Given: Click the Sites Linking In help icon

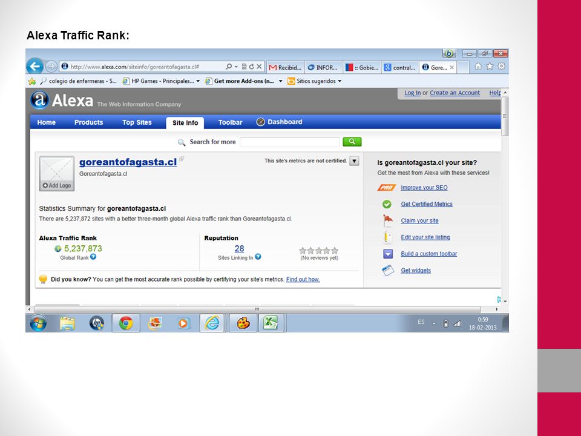Looking at the screenshot, I should tap(258, 257).
